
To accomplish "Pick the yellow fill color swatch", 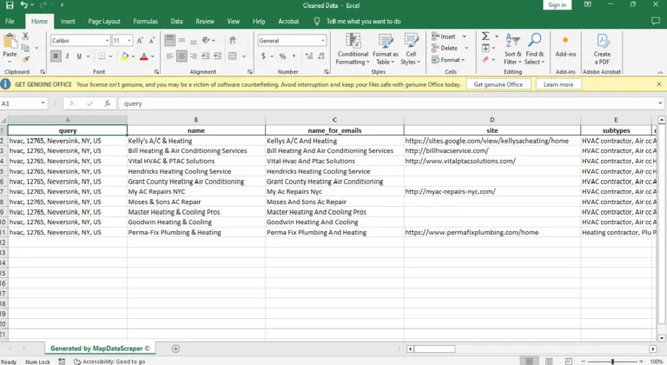I will (125, 56).
